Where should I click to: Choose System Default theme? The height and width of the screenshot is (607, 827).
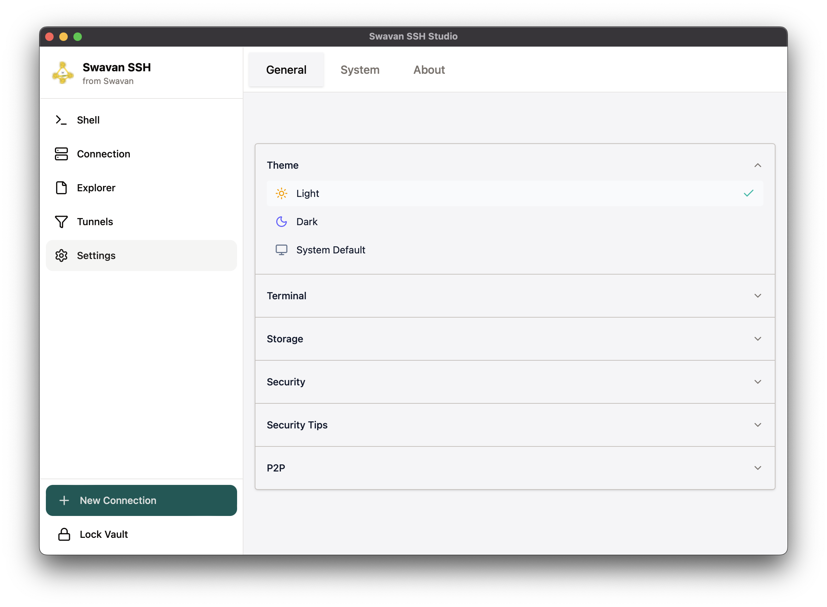(x=331, y=250)
